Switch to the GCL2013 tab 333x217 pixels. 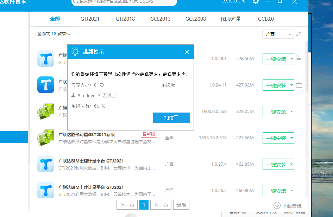[x=161, y=19]
